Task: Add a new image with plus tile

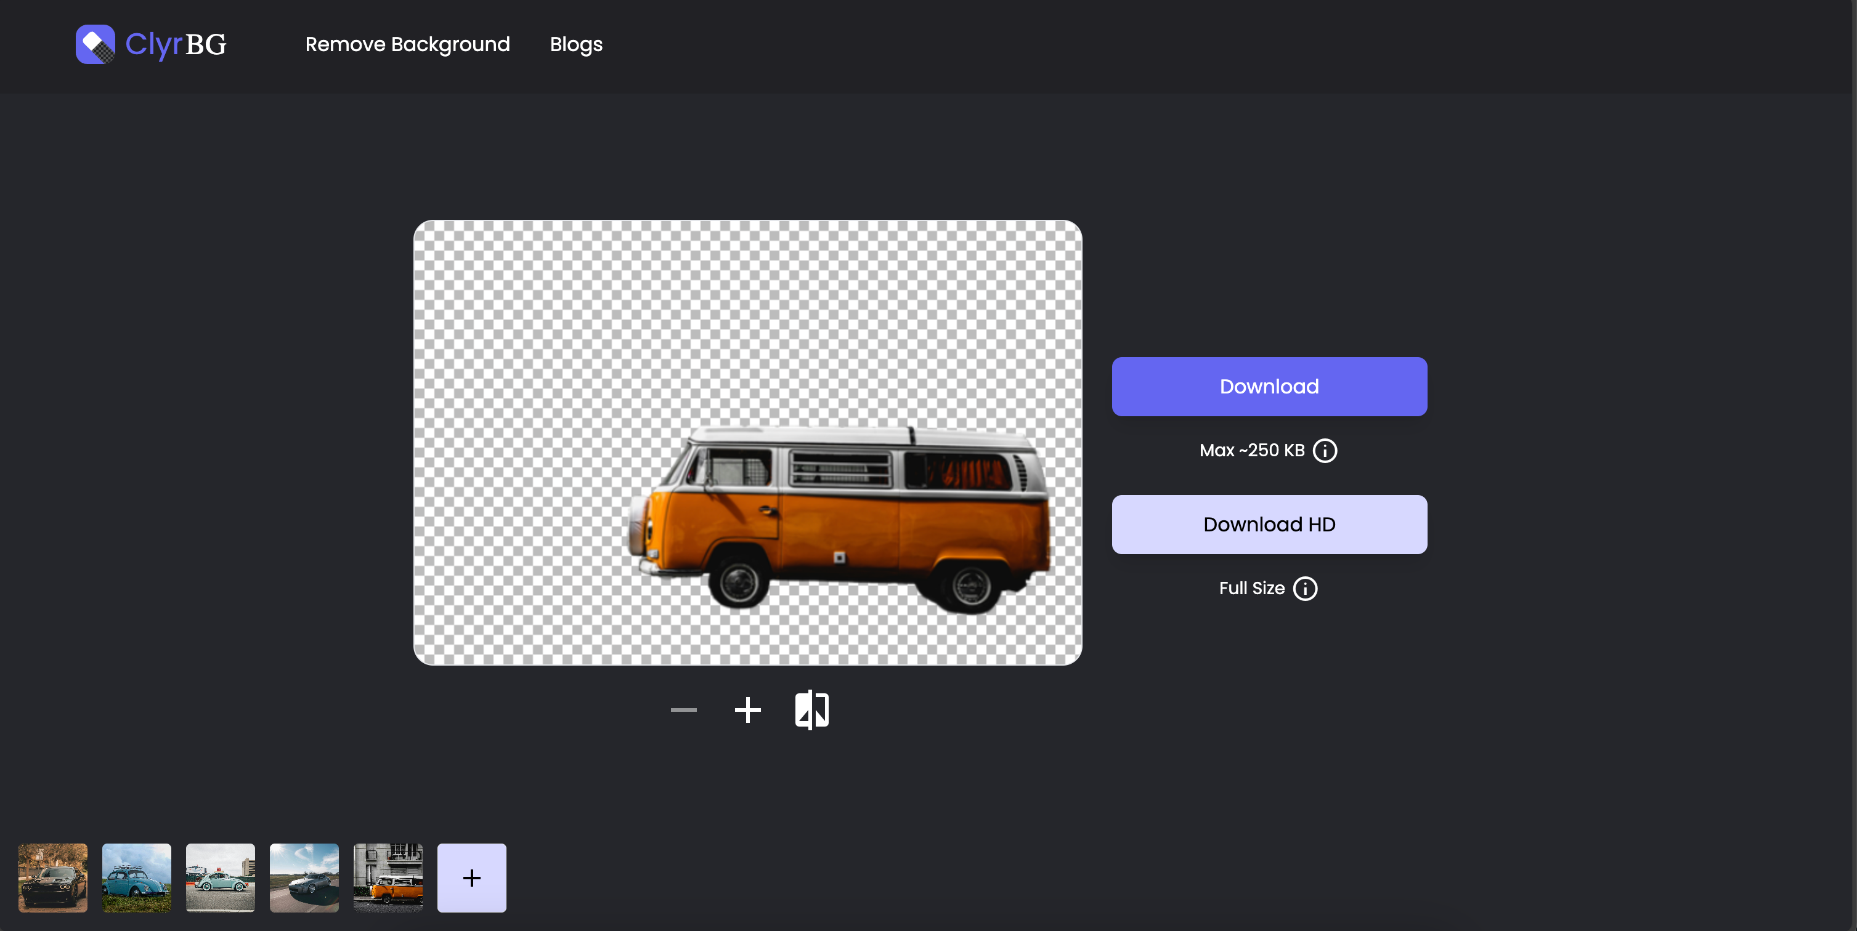Action: 471,877
